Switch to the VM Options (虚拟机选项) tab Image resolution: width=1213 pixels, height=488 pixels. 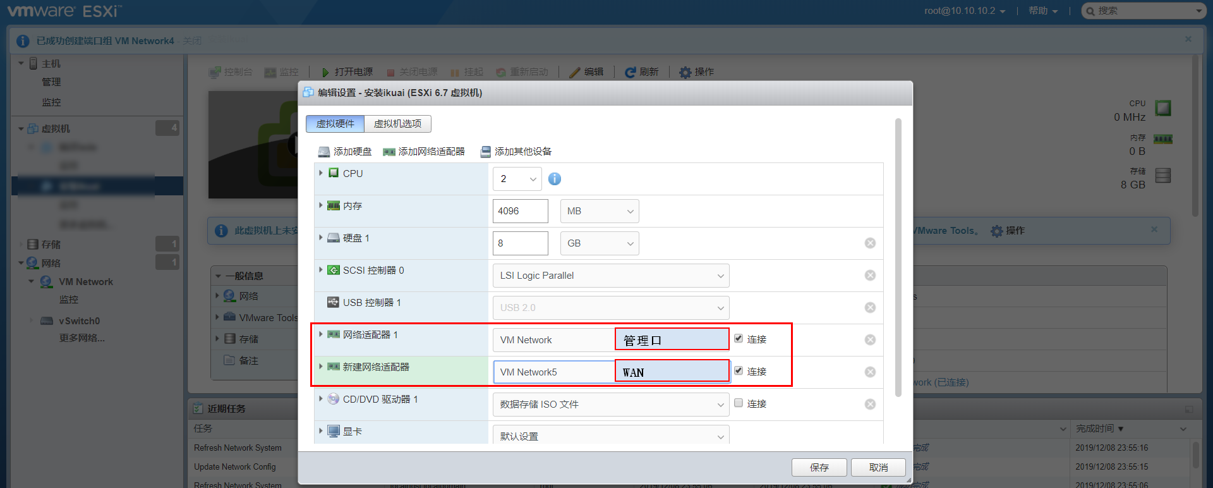[397, 124]
